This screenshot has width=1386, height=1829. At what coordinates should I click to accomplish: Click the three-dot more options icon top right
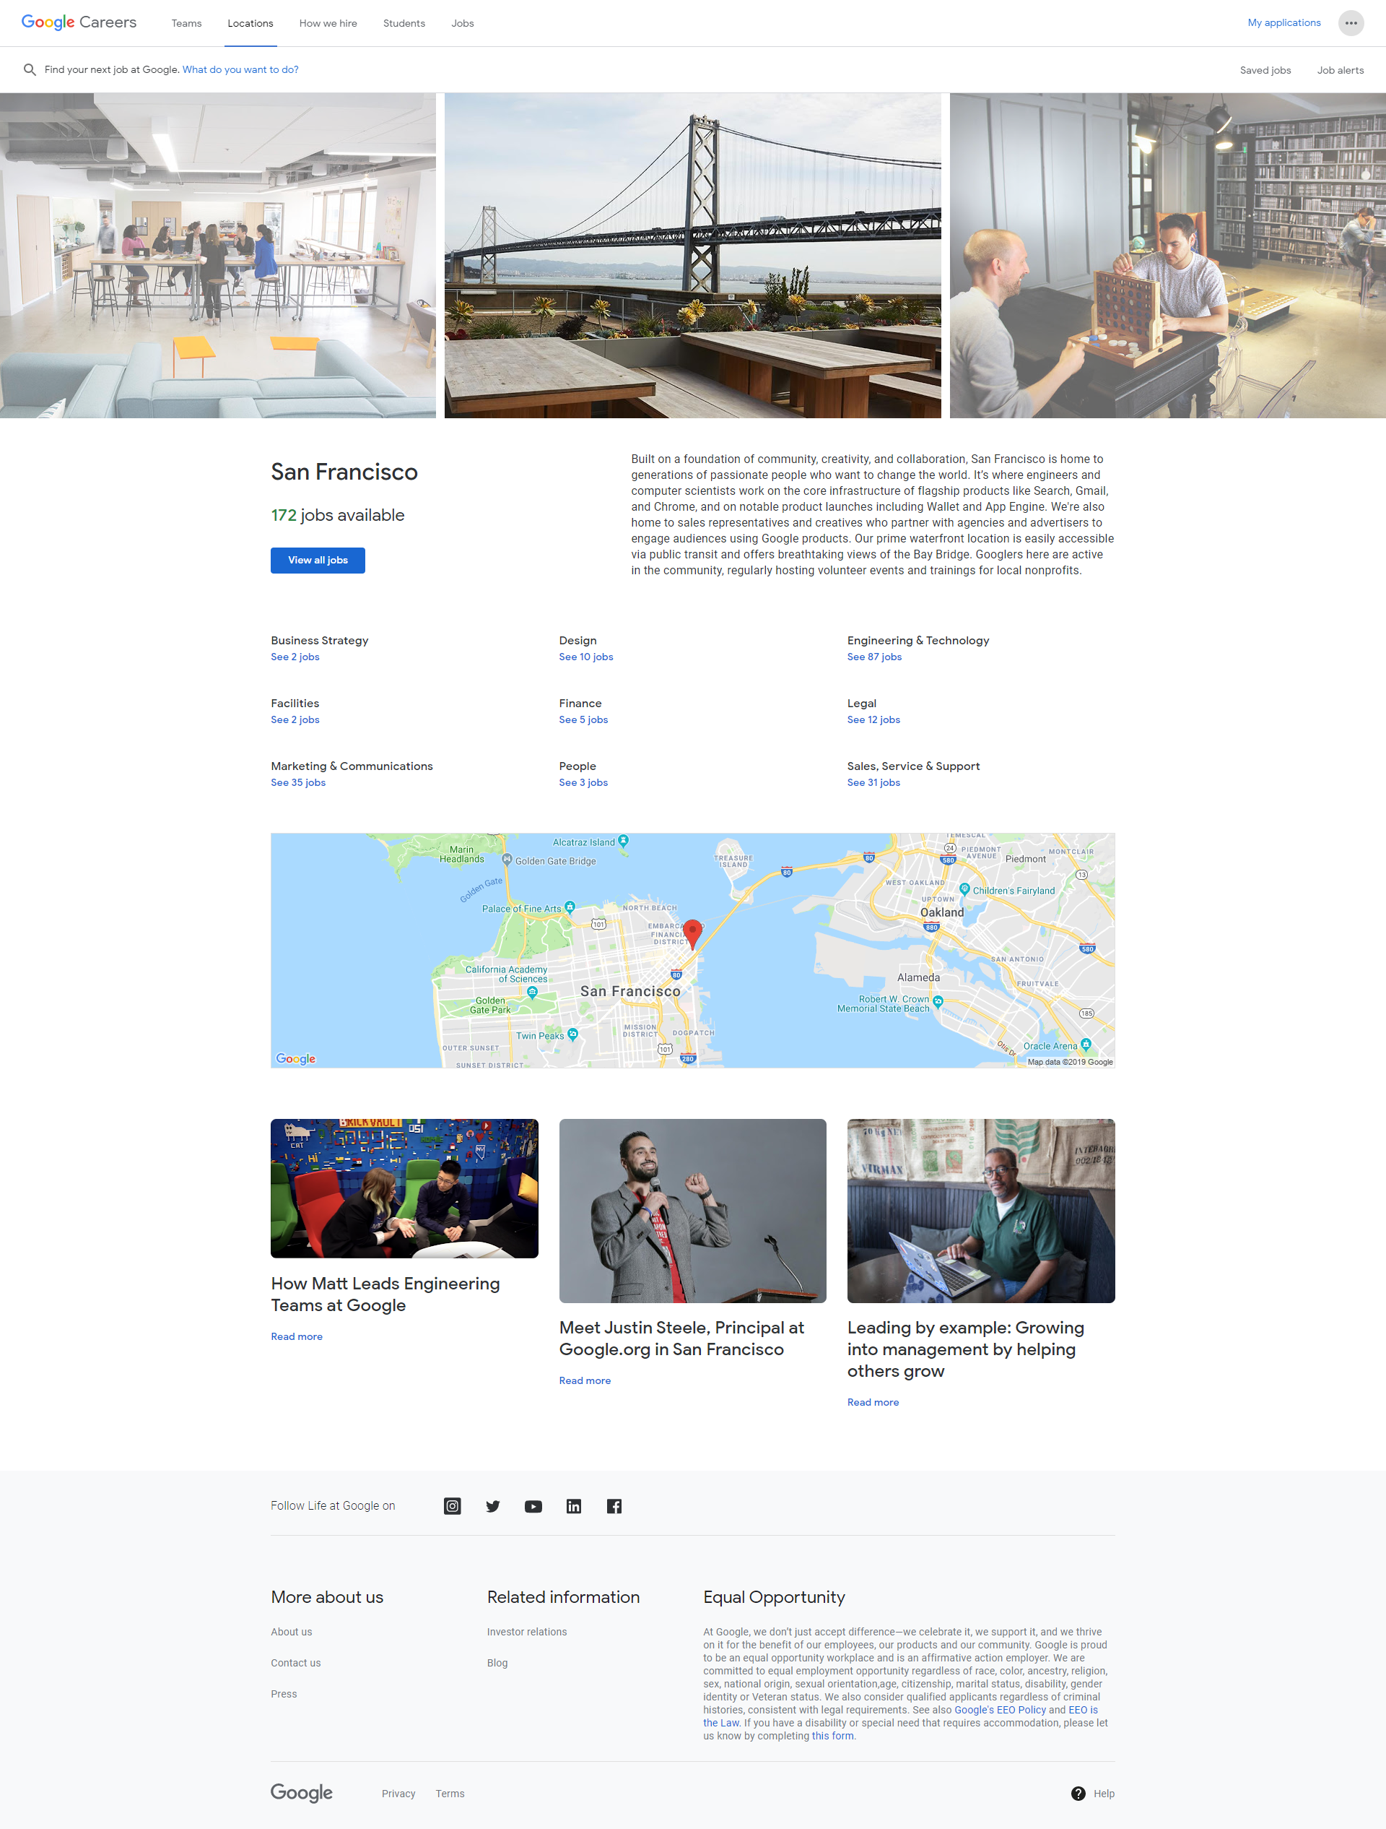1351,23
